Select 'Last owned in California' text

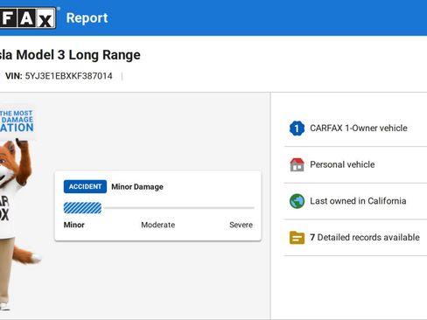click(x=358, y=201)
